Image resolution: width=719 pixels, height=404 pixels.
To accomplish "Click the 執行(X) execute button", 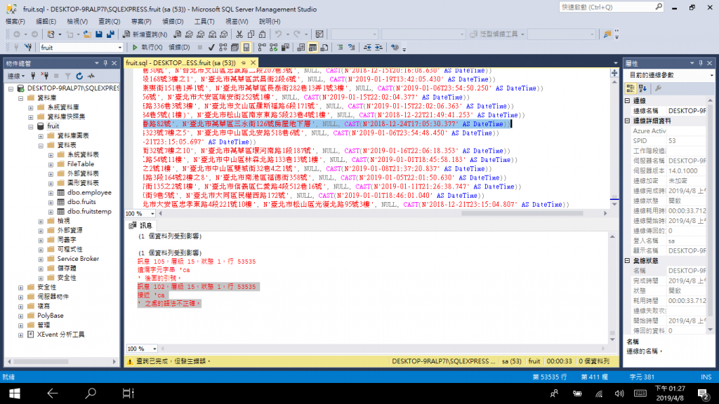I will point(147,47).
